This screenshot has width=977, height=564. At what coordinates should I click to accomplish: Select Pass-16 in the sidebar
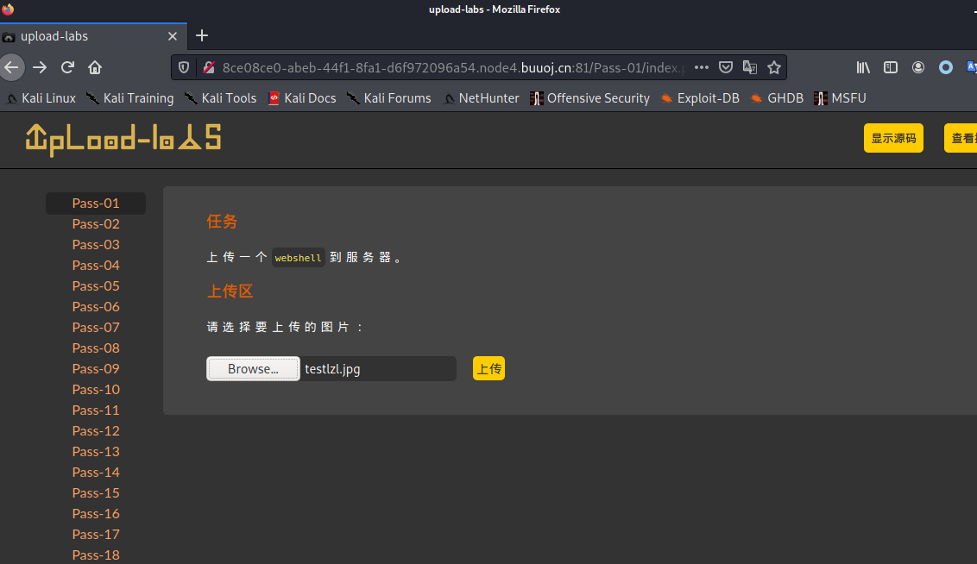tap(95, 514)
